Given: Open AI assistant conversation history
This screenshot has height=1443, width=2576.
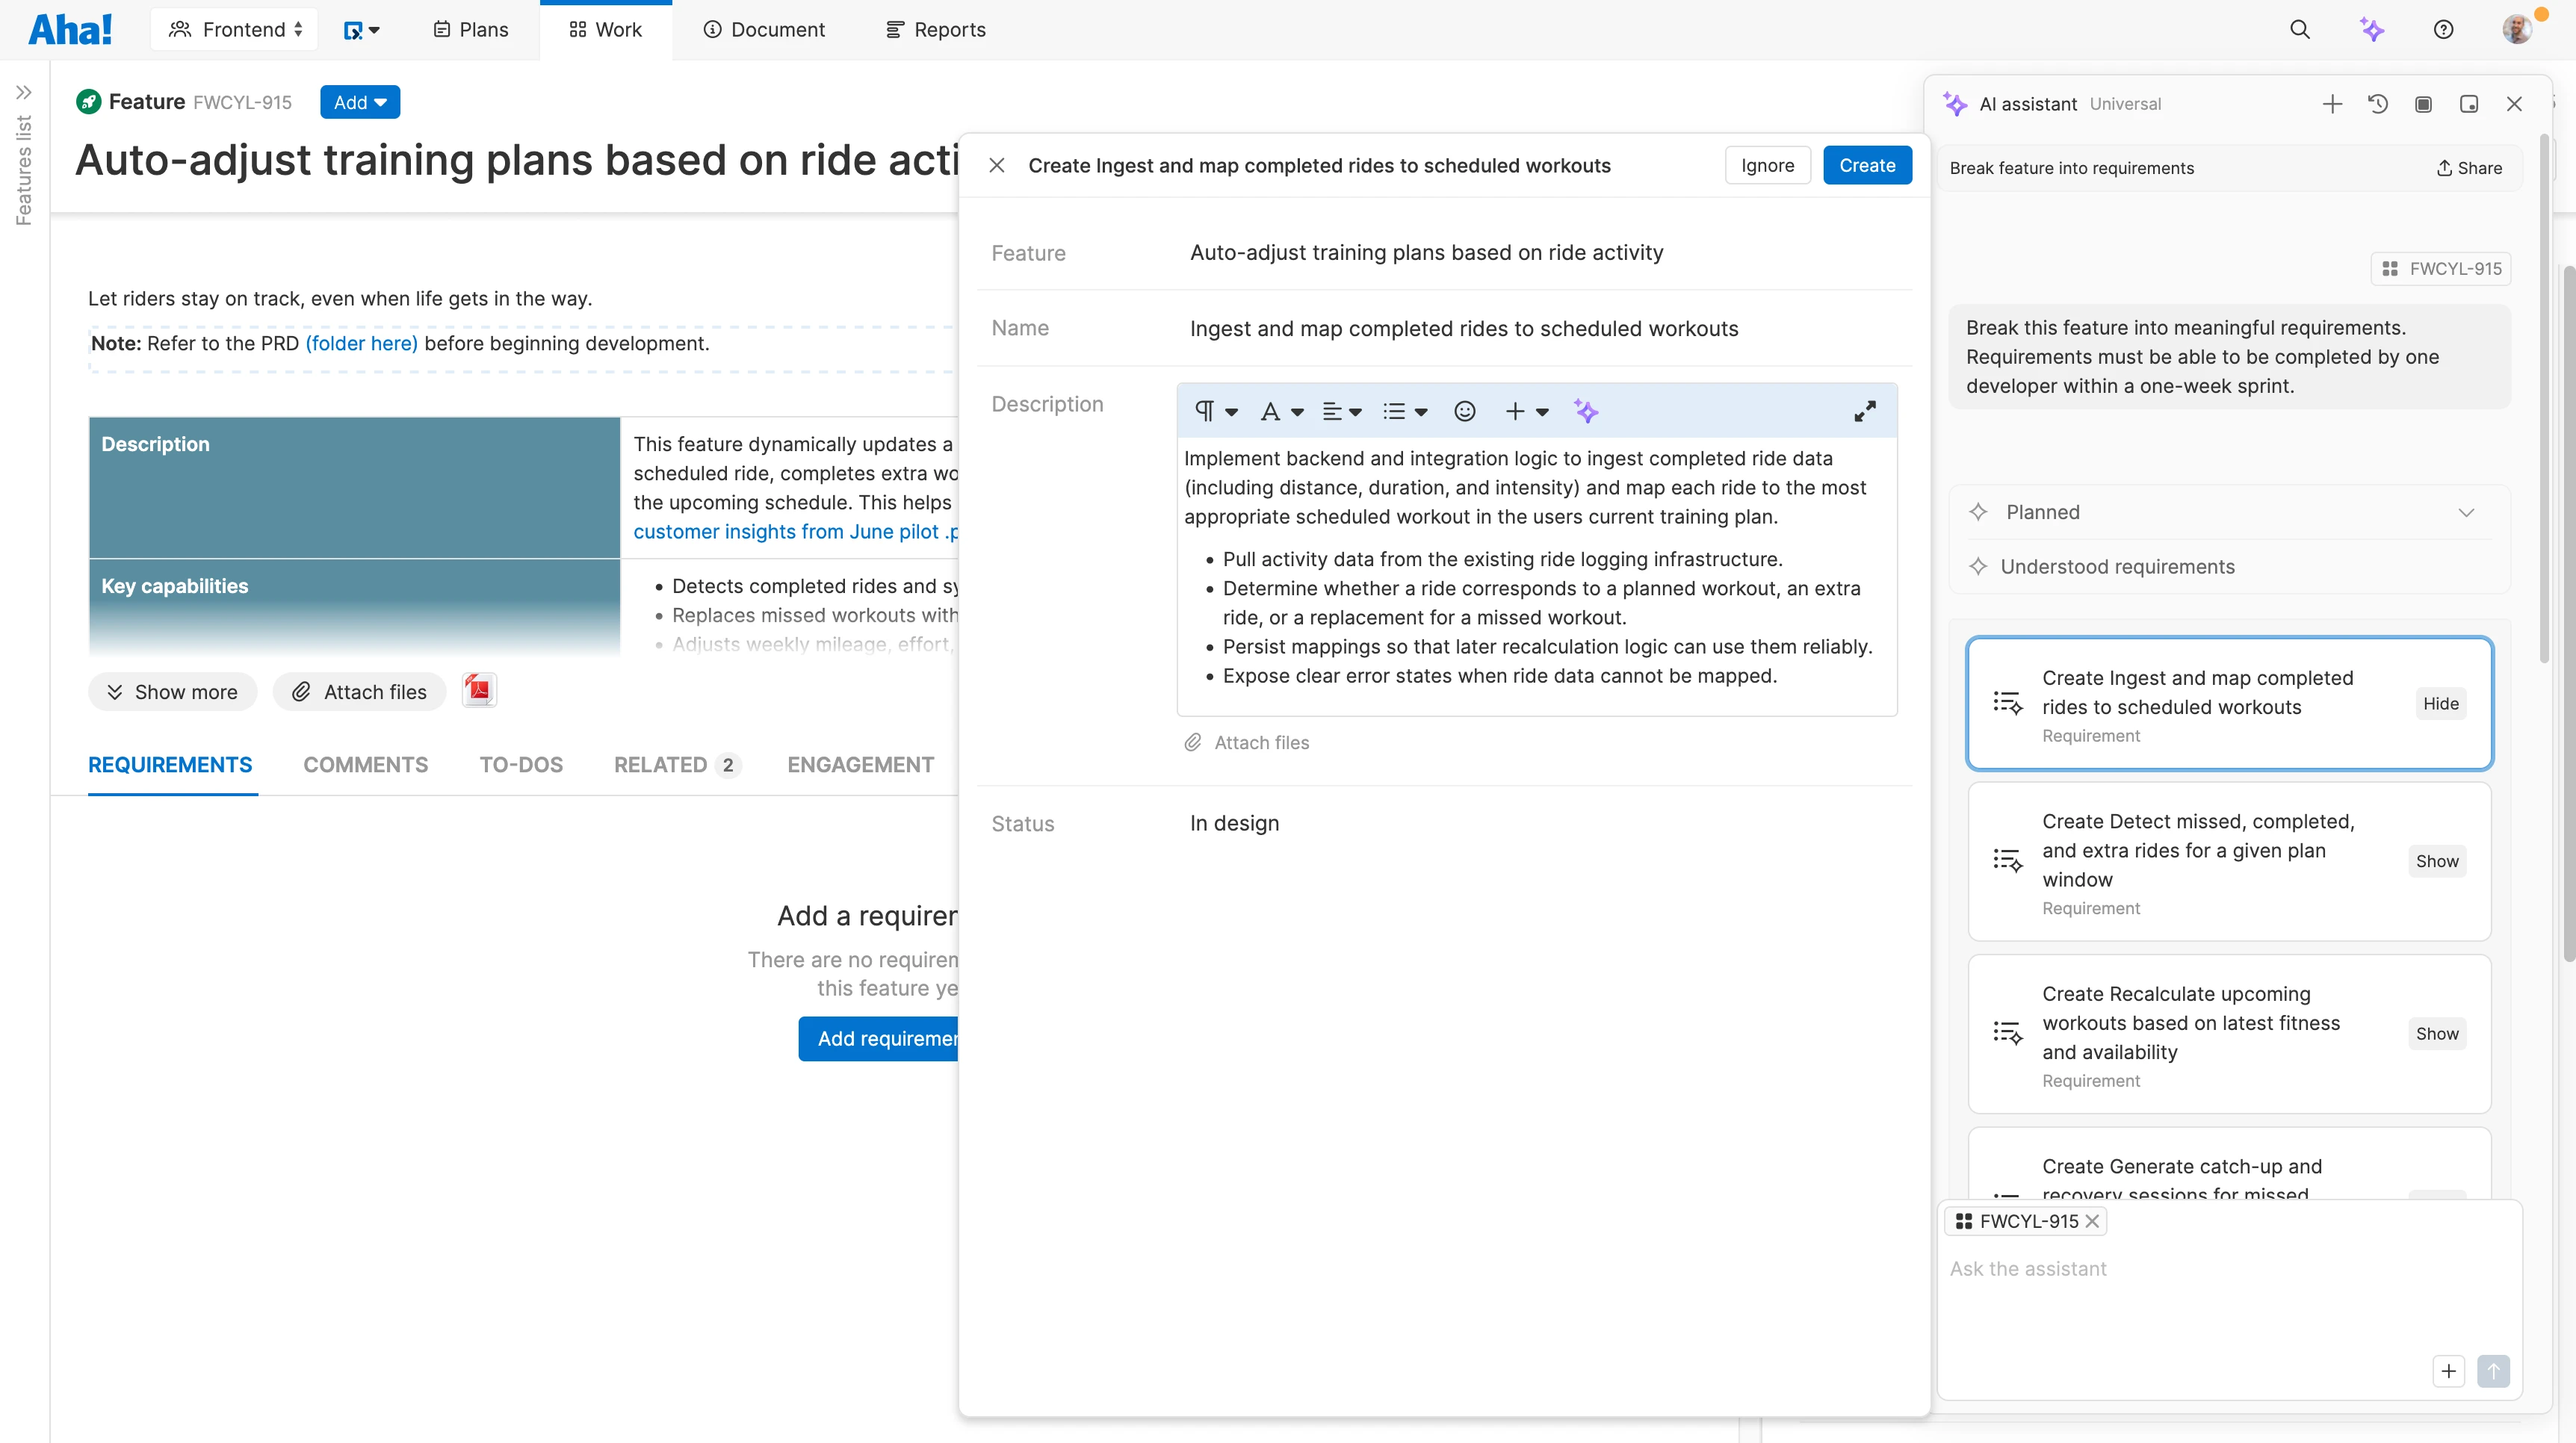Looking at the screenshot, I should [2378, 104].
